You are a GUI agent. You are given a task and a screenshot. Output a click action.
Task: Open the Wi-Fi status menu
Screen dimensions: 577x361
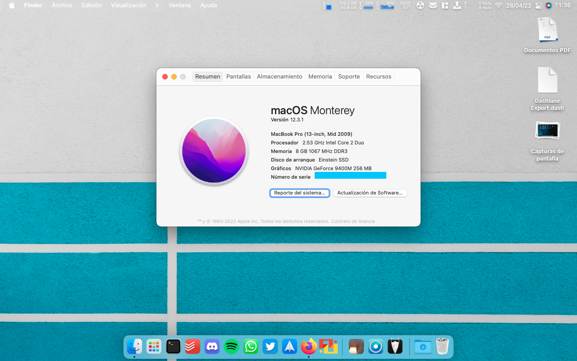tap(498, 5)
